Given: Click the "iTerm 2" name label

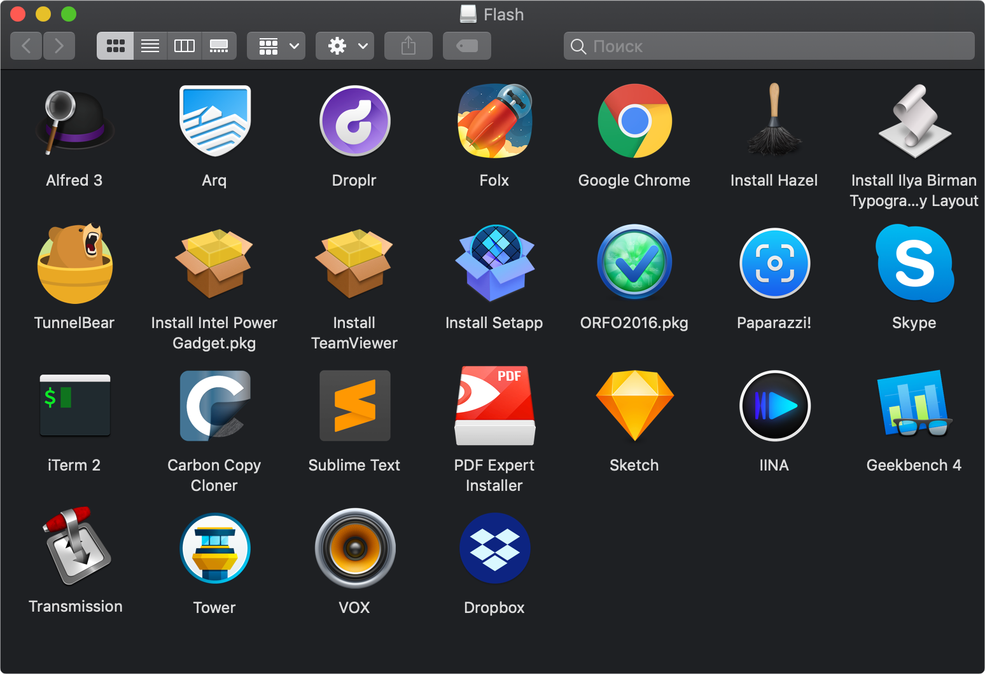Looking at the screenshot, I should (74, 465).
